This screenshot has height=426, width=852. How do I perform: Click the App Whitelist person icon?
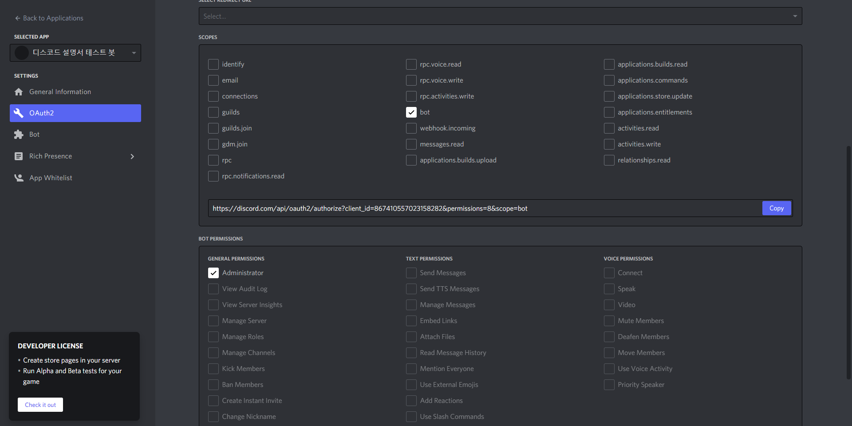click(x=19, y=178)
